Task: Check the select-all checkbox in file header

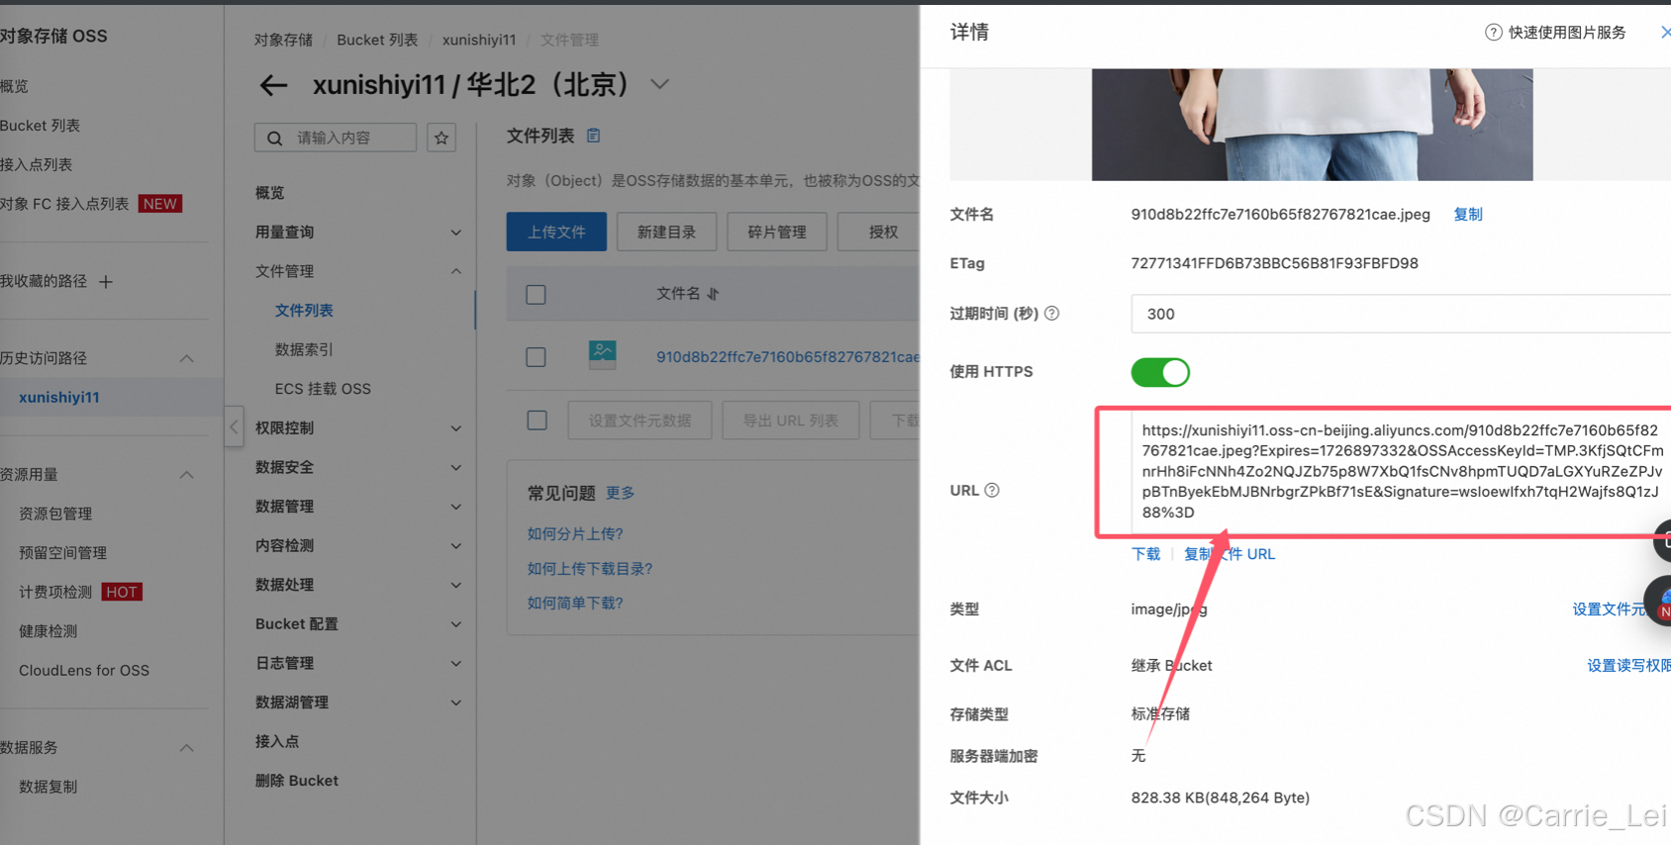Action: pos(536,295)
